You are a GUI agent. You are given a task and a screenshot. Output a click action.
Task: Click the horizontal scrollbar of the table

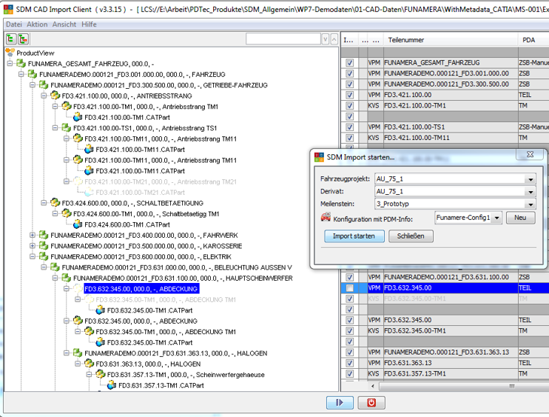click(464, 386)
